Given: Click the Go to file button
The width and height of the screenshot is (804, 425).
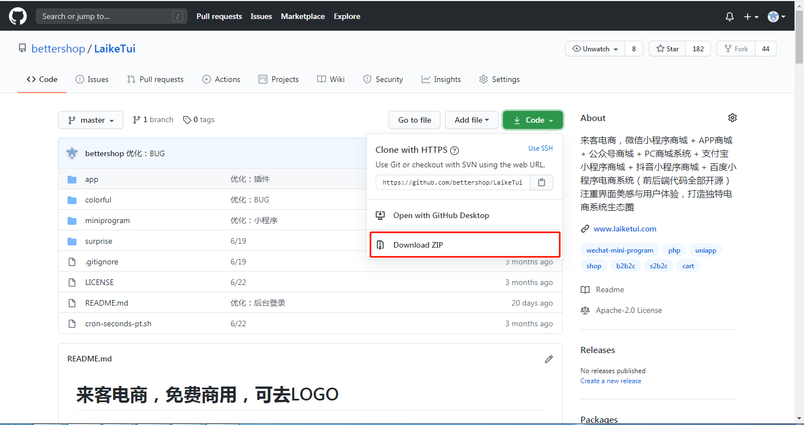Looking at the screenshot, I should coord(414,120).
